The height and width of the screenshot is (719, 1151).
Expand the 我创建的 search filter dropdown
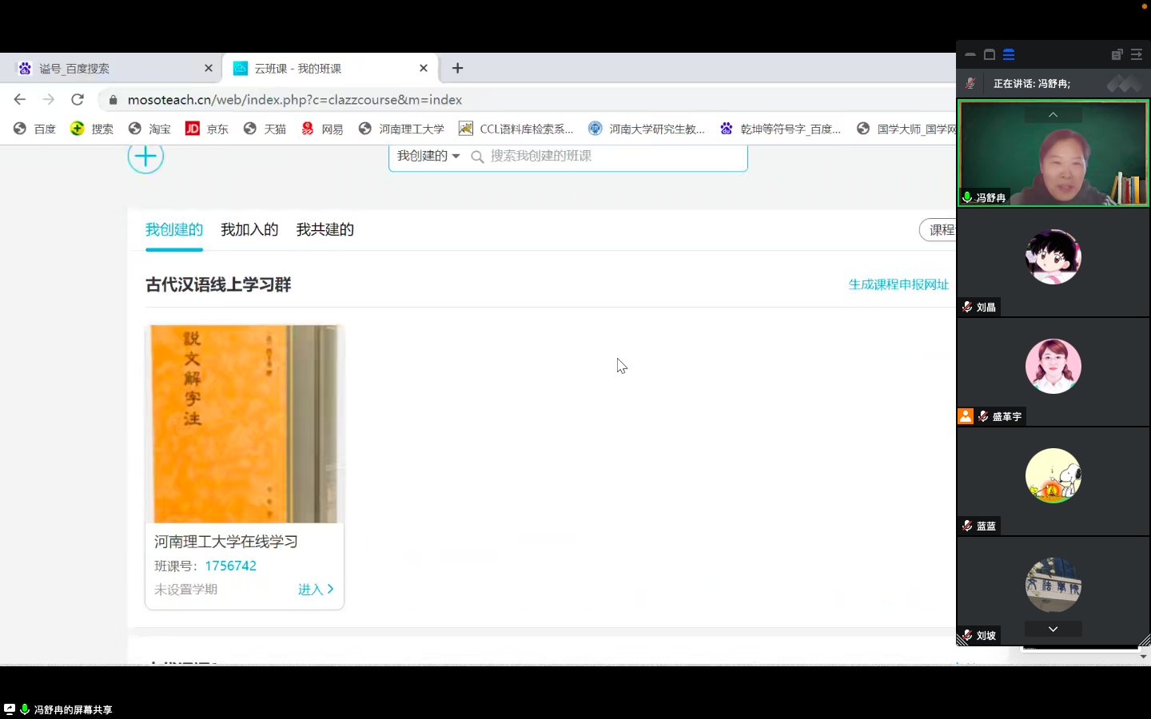click(x=428, y=156)
